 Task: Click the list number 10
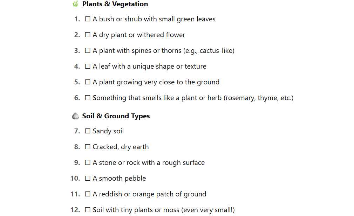(x=75, y=179)
